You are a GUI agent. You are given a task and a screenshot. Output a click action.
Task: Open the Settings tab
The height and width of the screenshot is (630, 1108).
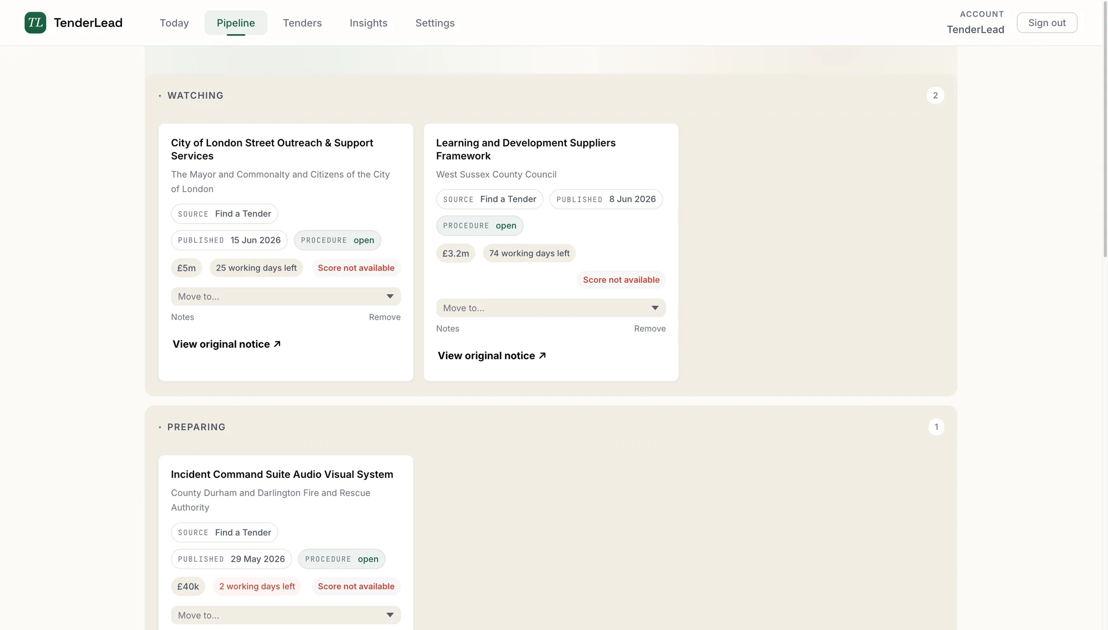click(435, 23)
